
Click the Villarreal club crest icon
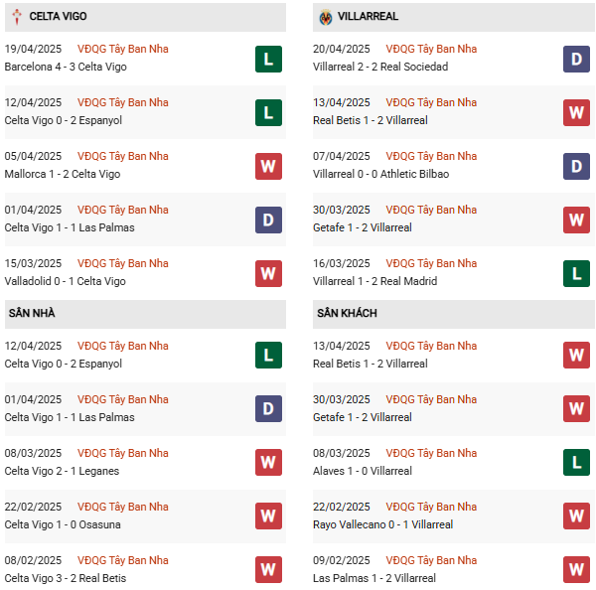pyautogui.click(x=325, y=17)
